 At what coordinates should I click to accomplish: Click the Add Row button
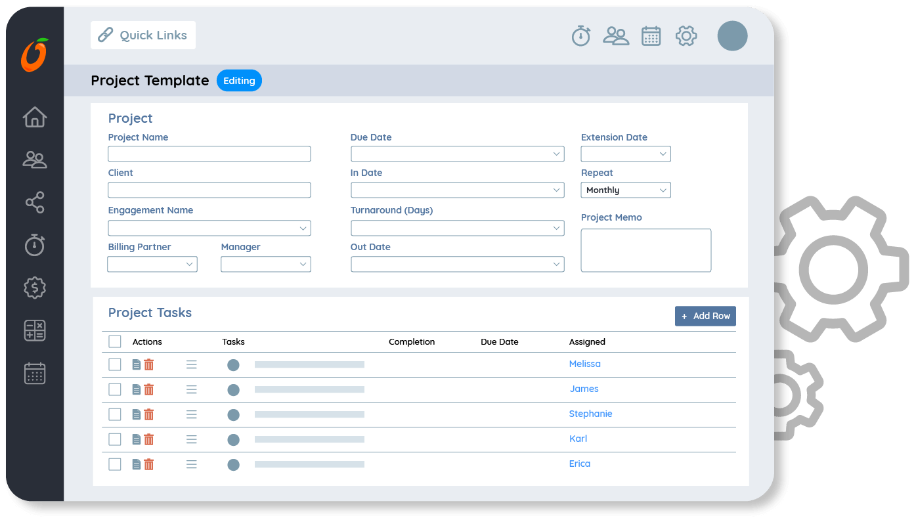(705, 316)
